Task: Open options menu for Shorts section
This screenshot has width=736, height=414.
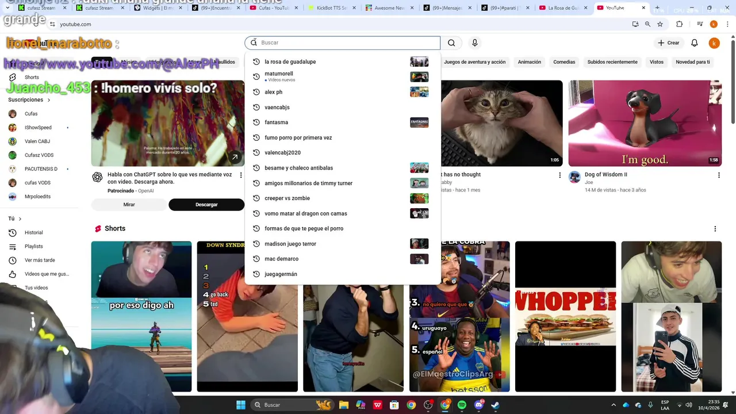Action: (x=715, y=229)
